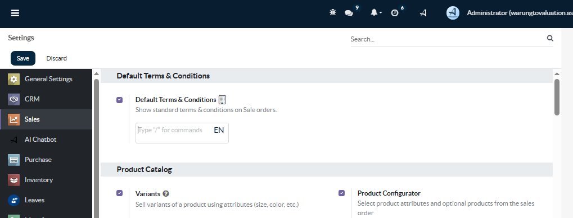
Task: Click the Product Catalog section header
Action: (x=145, y=170)
